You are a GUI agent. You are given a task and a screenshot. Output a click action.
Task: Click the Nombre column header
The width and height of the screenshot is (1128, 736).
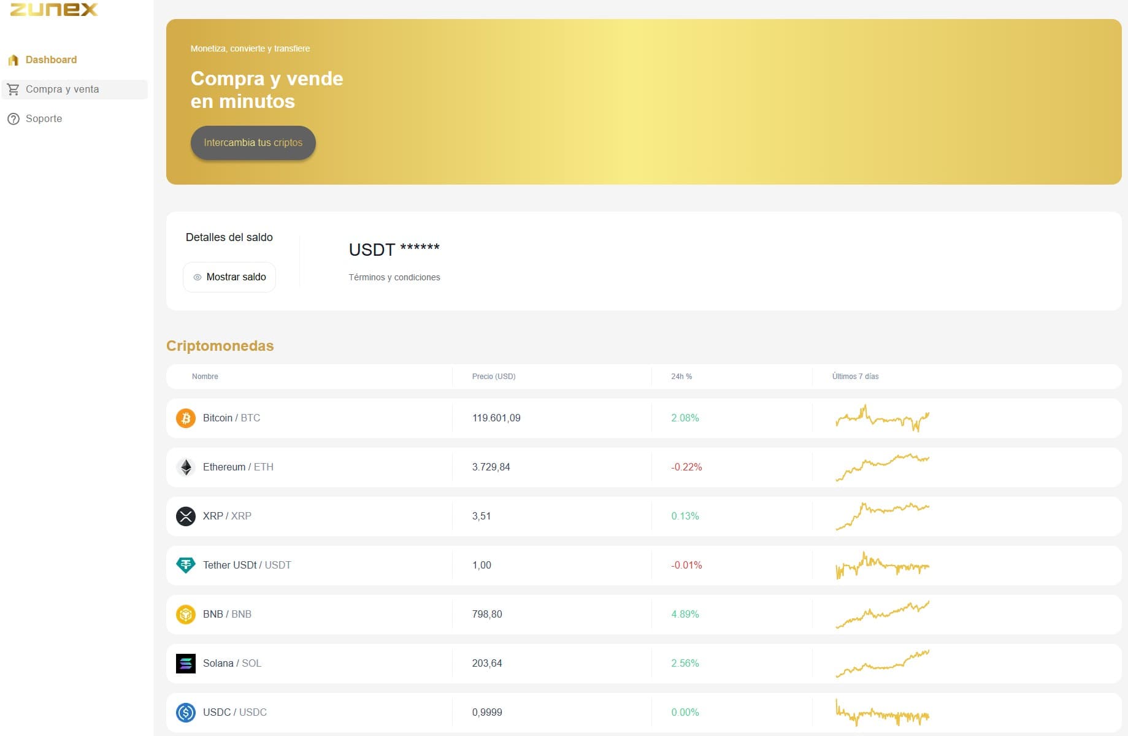click(x=205, y=377)
